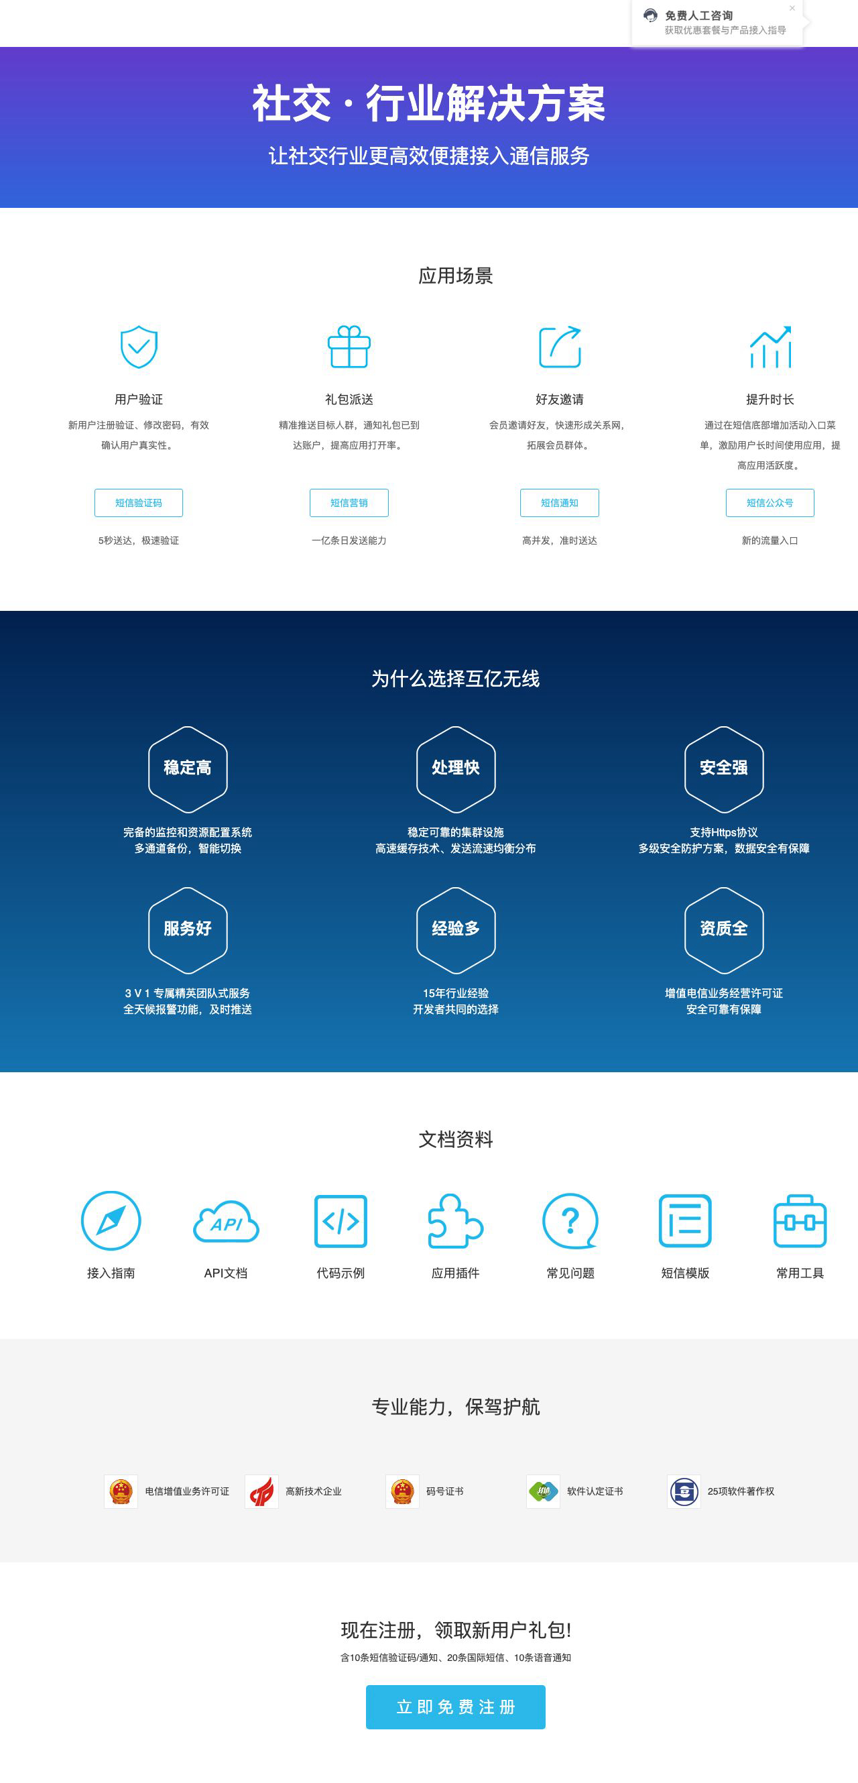Open the API文档 label link
This screenshot has width=858, height=1783.
coord(226,1273)
